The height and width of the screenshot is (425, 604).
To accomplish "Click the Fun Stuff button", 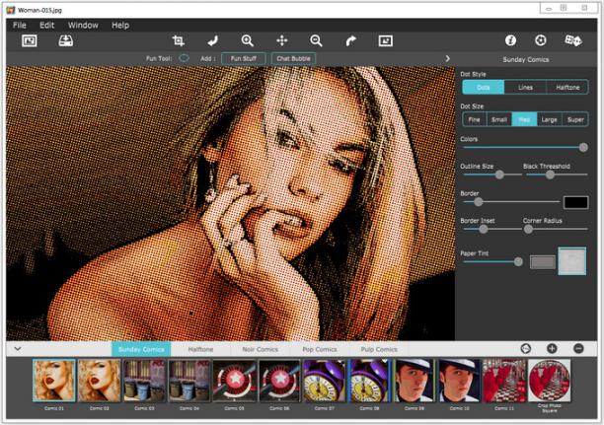I will coord(244,58).
